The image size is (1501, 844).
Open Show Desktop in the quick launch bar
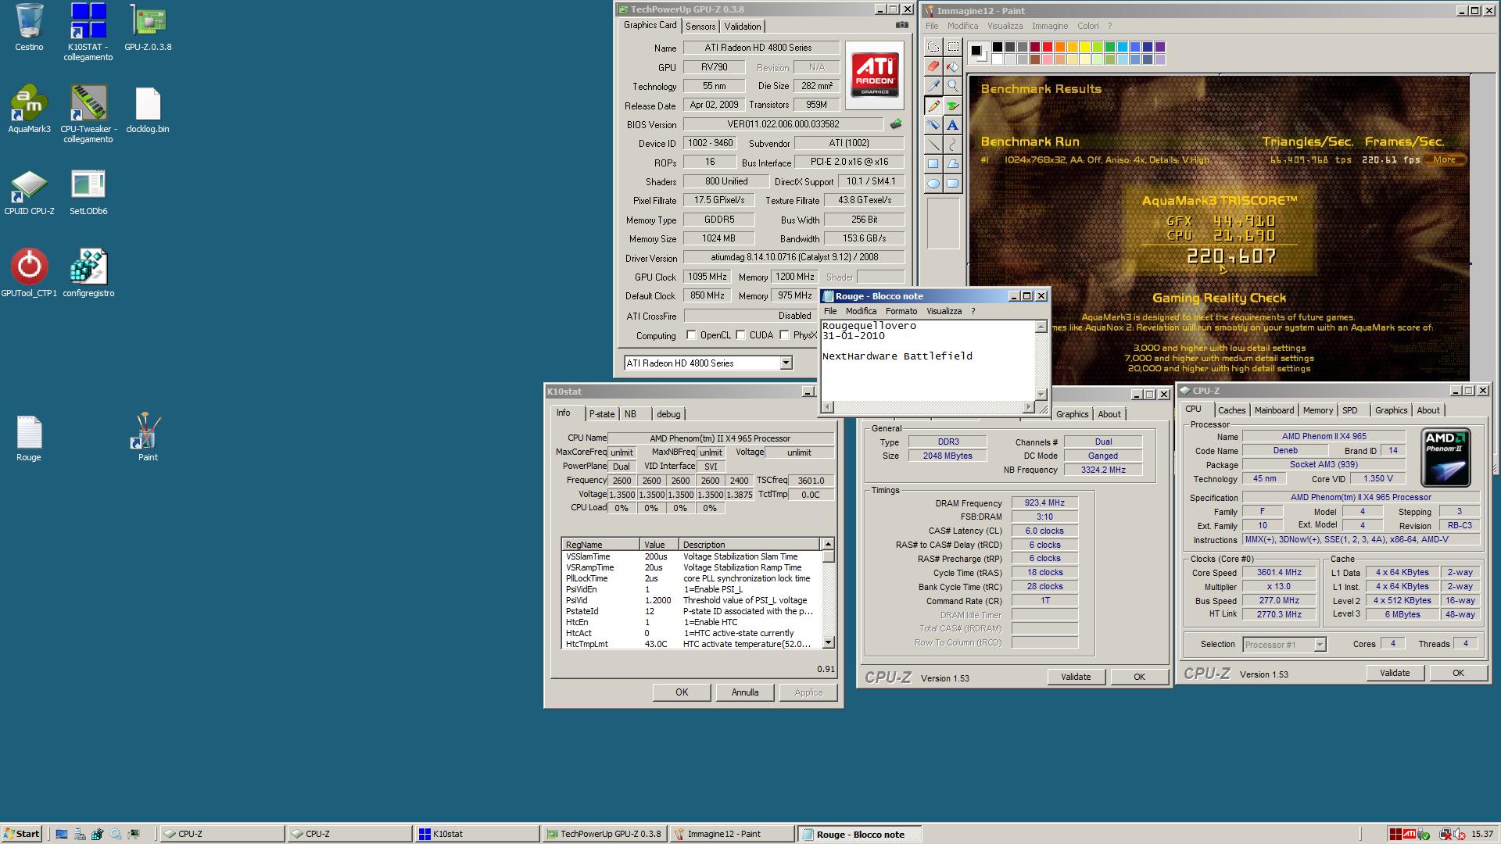click(x=62, y=834)
